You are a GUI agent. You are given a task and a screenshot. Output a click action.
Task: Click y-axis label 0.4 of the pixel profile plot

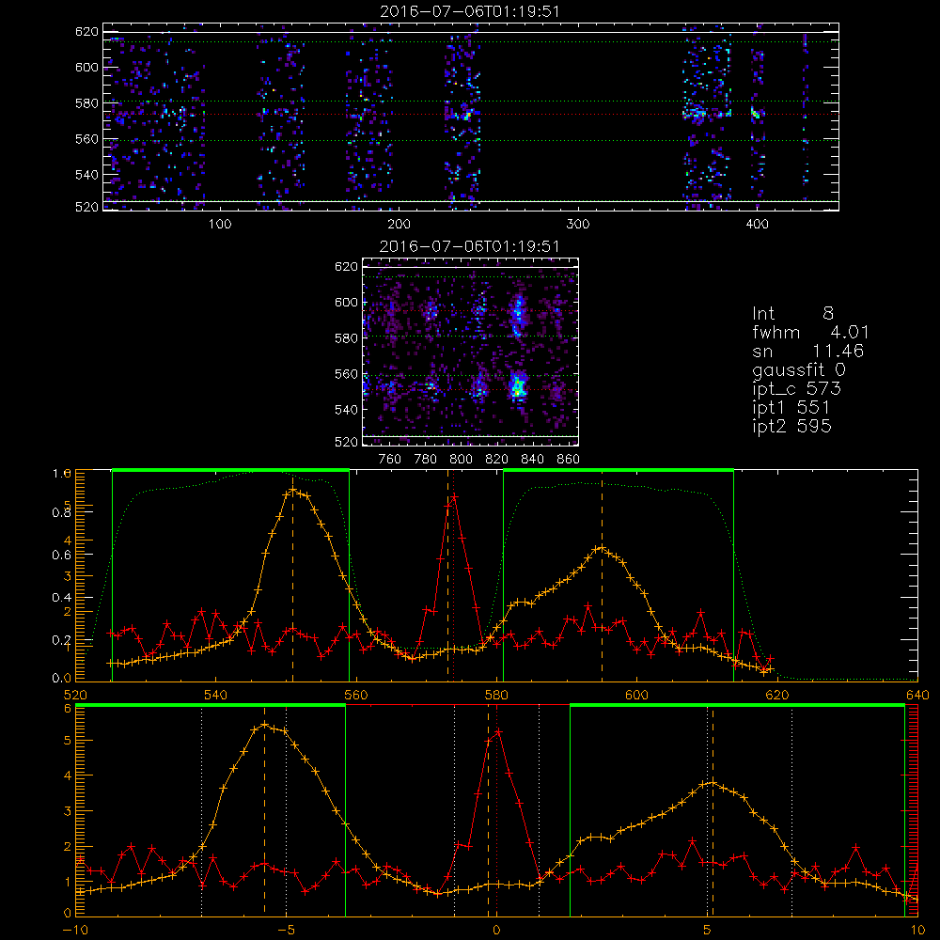(x=62, y=597)
